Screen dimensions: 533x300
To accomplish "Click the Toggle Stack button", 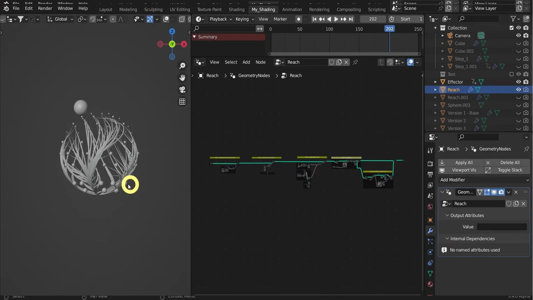I will (506, 170).
